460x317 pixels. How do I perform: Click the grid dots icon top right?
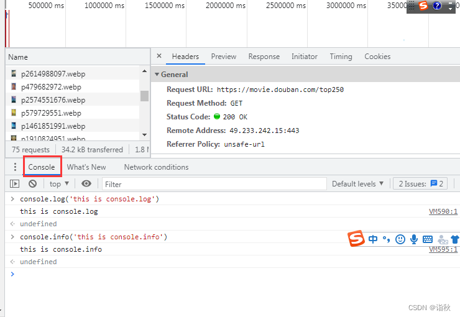[x=412, y=5]
